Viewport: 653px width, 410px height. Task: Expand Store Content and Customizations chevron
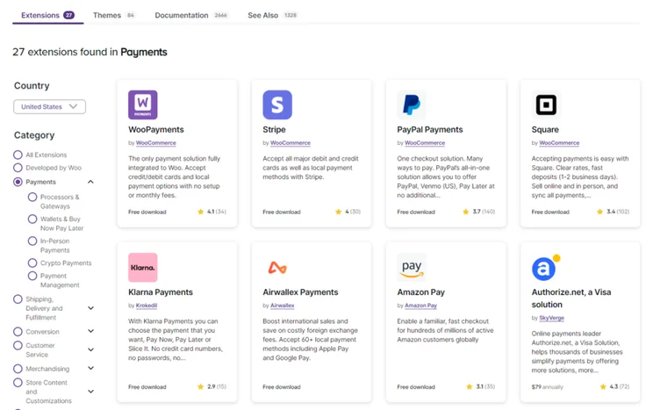pyautogui.click(x=90, y=392)
